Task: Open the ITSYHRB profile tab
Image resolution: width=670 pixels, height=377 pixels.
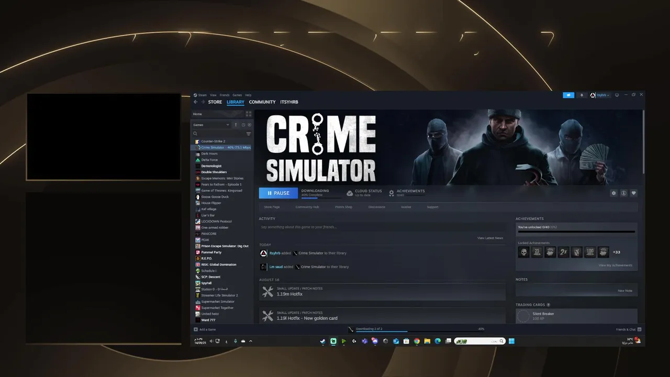Action: point(289,102)
